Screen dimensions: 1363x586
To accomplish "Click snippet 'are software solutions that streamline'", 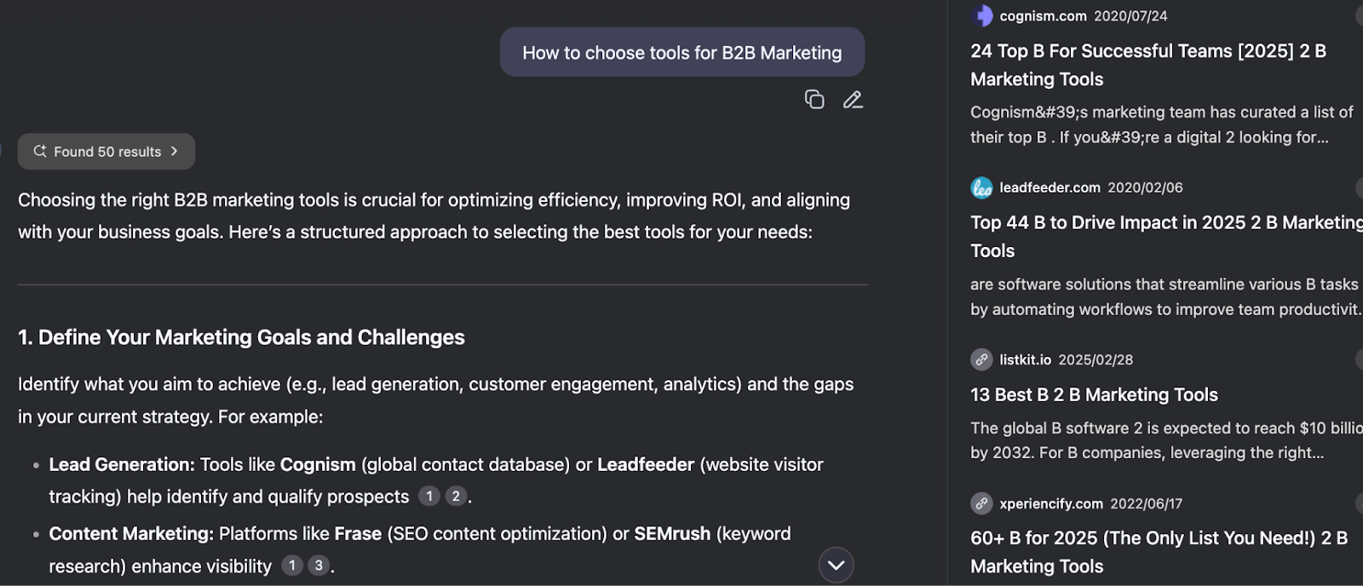I will (x=1166, y=296).
